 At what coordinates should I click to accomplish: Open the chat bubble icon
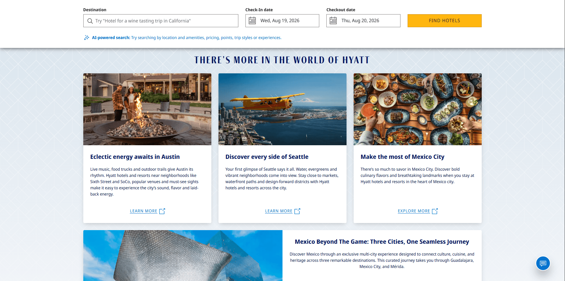[x=543, y=263]
